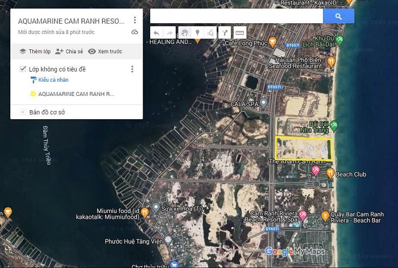This screenshot has height=268, width=398.
Task: Click Hải sản Phố Biển restaurant marker
Action: tap(331, 62)
